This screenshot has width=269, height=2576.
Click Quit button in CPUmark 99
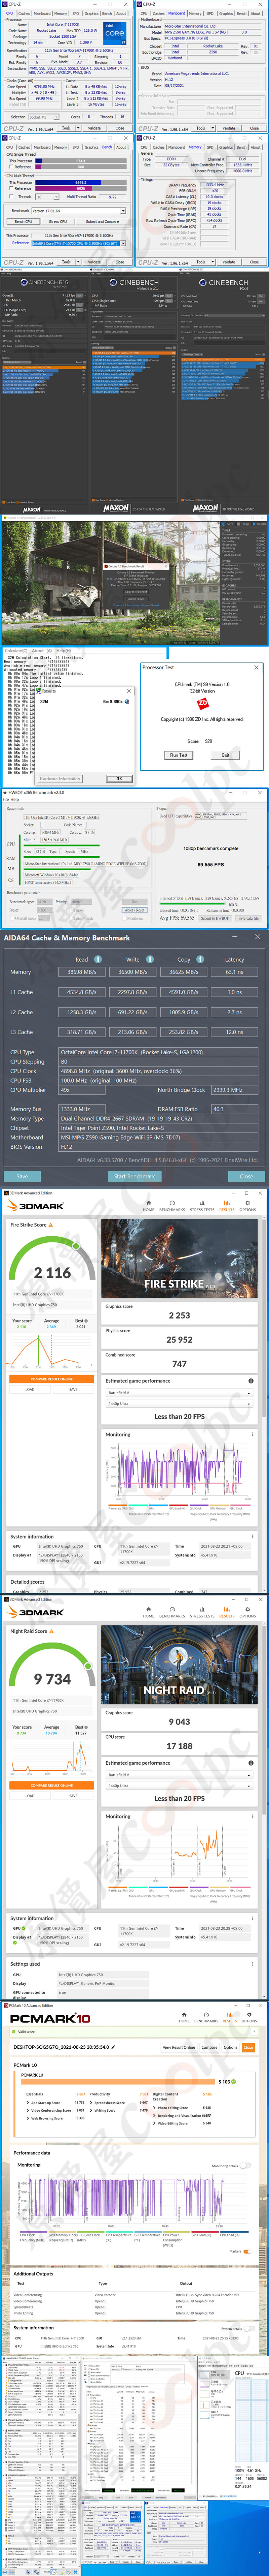pos(225,755)
